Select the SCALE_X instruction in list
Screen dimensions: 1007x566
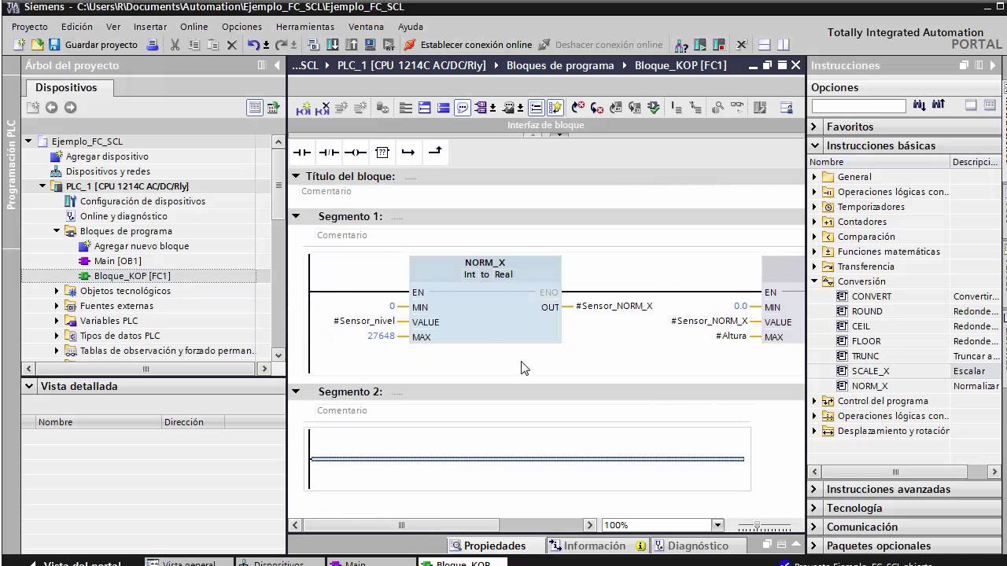[x=870, y=371]
